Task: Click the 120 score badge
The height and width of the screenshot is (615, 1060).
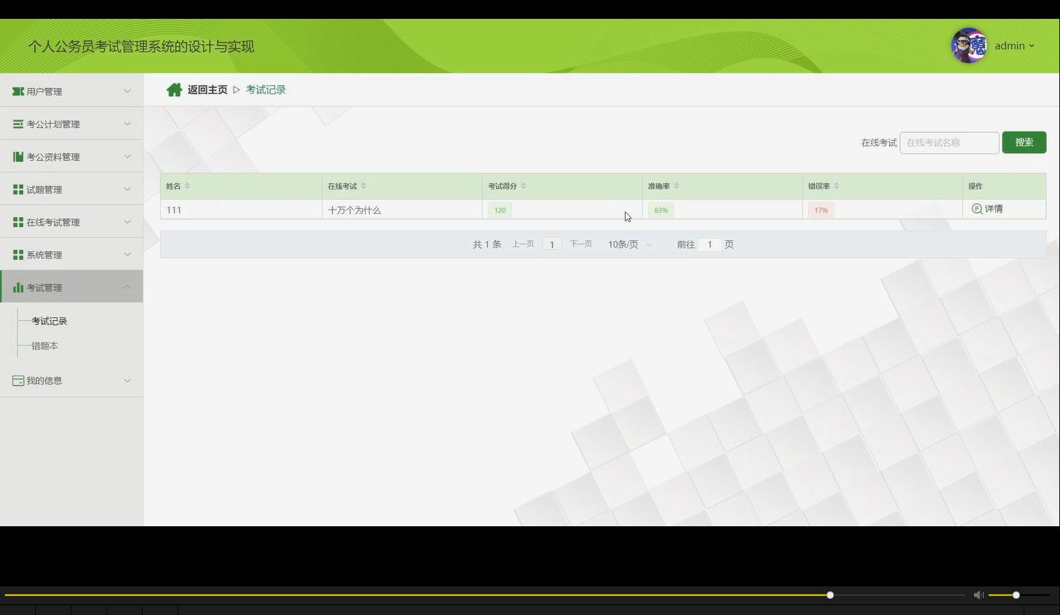Action: coord(500,210)
